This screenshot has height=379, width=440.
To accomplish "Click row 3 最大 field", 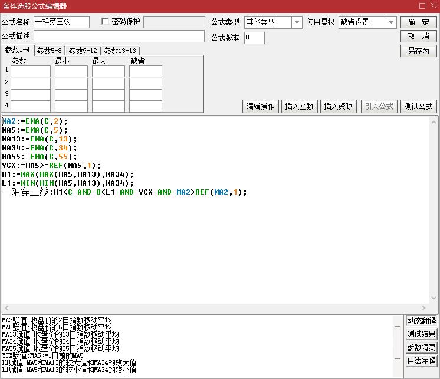I will (x=109, y=95).
